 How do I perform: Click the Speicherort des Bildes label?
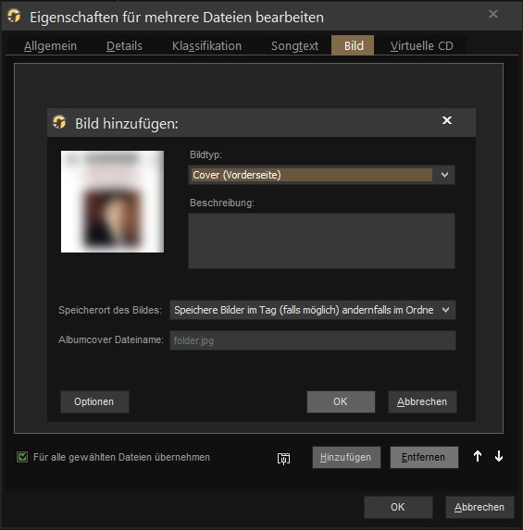pos(110,310)
